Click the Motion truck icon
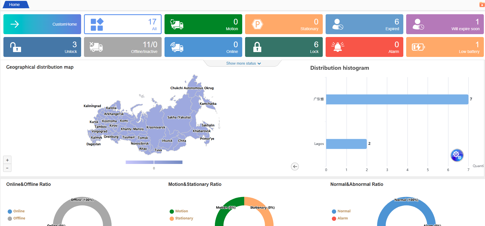Screen dimensions: 485x226 pyautogui.click(x=177, y=24)
